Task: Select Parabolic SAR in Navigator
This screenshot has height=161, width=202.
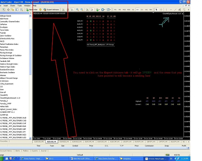Action: 5,61
